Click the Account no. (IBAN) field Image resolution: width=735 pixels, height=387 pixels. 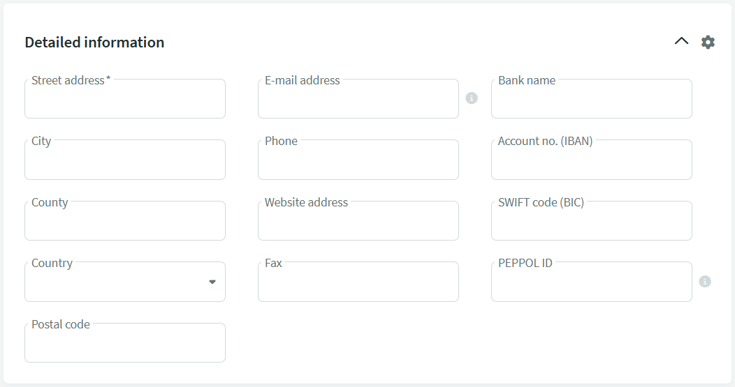pyautogui.click(x=592, y=162)
